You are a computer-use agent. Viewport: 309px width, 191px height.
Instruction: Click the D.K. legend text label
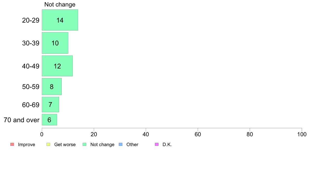[167, 145]
